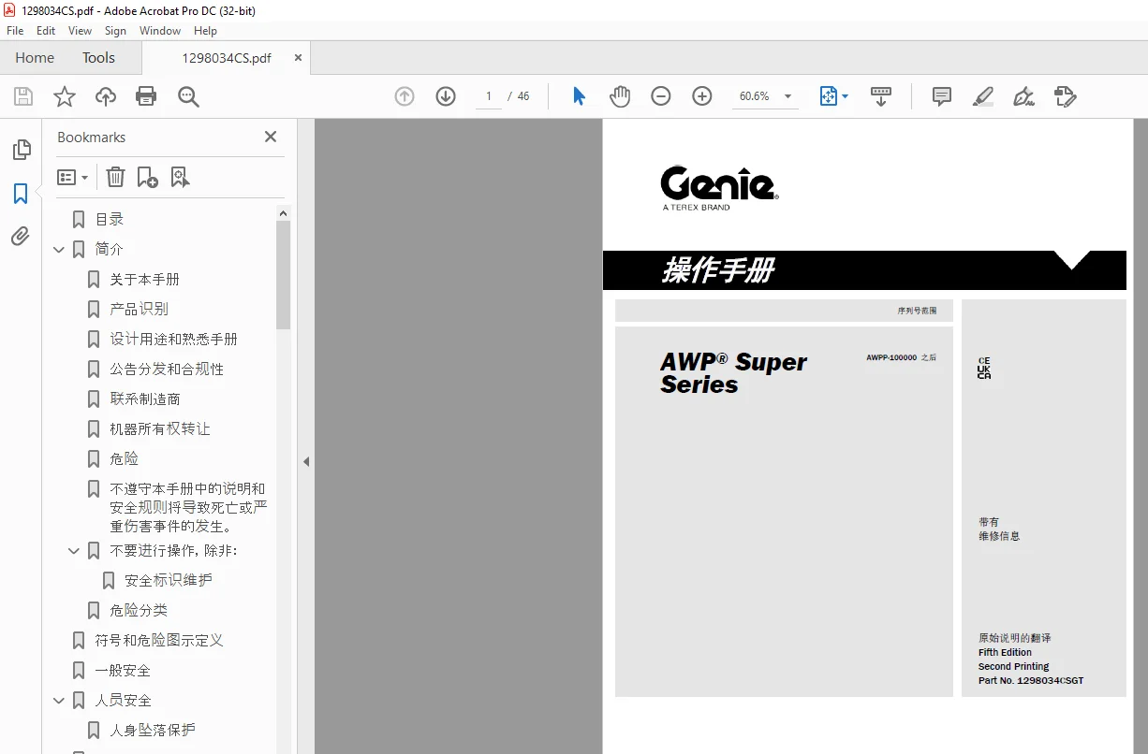Delete selected bookmark with the trash icon
The image size is (1148, 754).
tap(115, 177)
